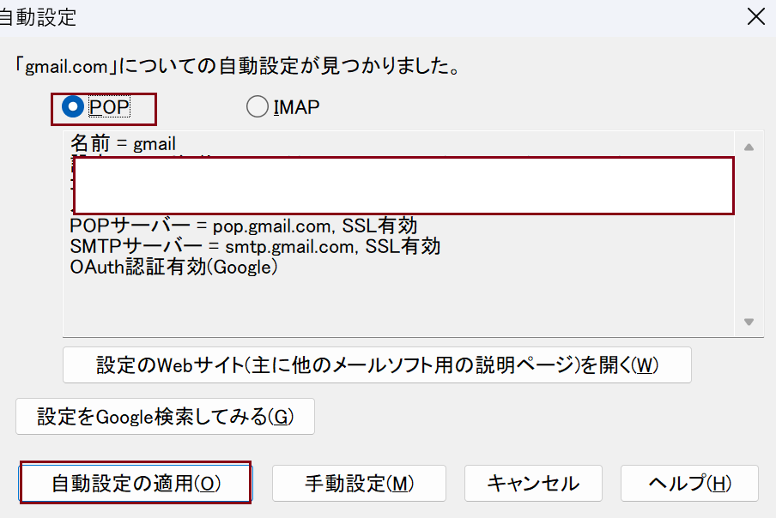The image size is (776, 518).
Task: Click the OAuth認証有効(Google) line
Action: point(174,267)
